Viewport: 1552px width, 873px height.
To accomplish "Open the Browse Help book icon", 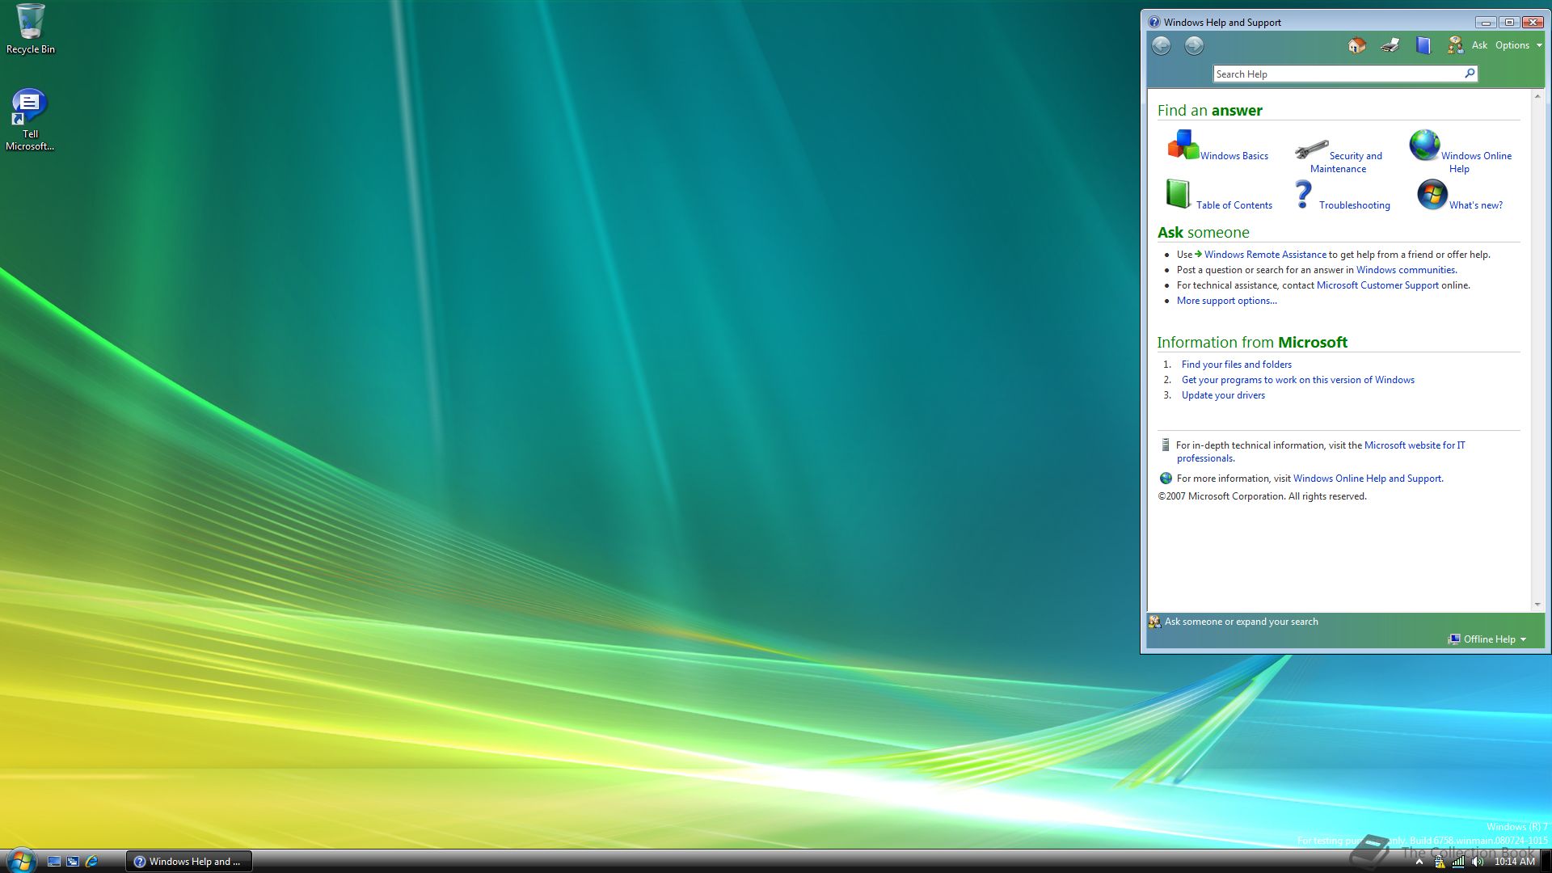I will click(1423, 46).
